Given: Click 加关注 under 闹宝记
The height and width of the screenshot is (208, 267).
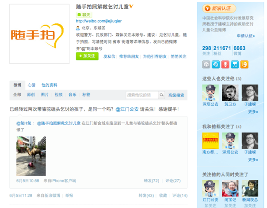Looking at the screenshot, I should (x=230, y=206).
